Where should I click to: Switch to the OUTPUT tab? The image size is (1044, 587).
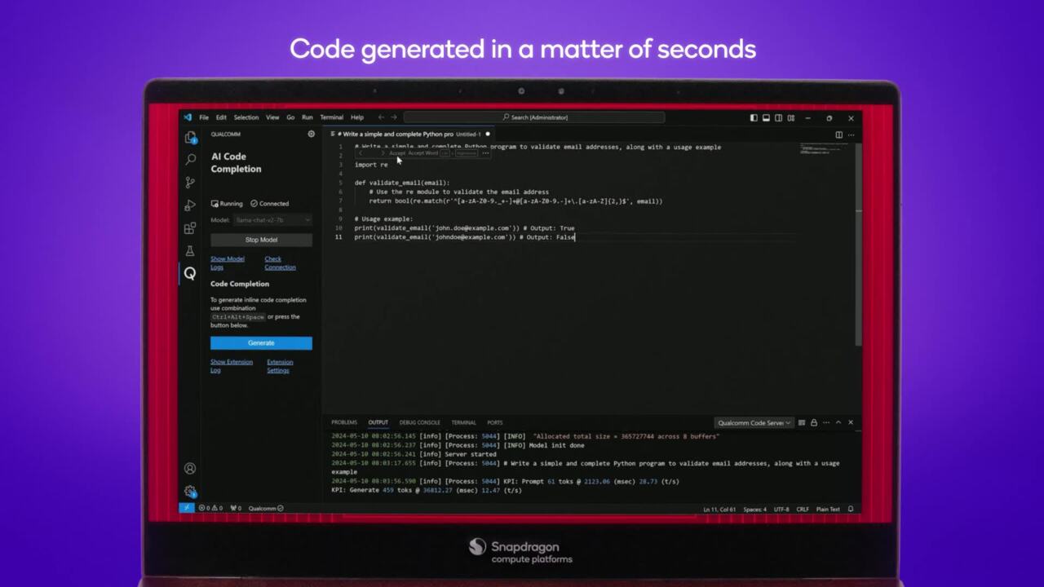point(378,422)
